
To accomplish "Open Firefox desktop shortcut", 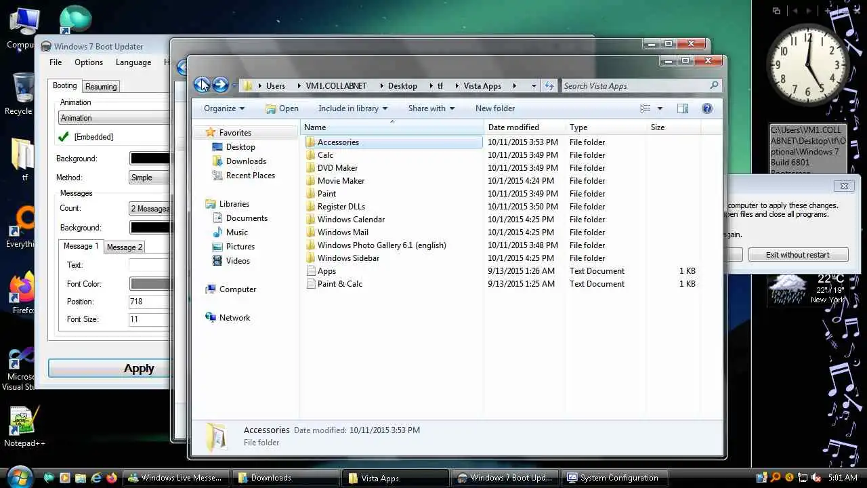I will click(x=22, y=293).
